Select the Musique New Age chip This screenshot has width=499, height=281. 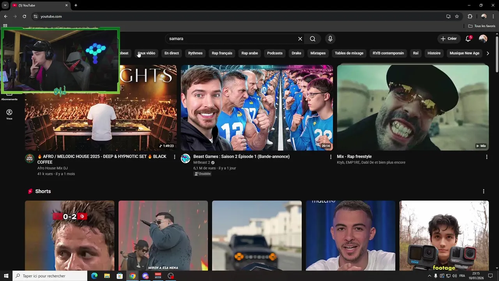click(x=464, y=53)
